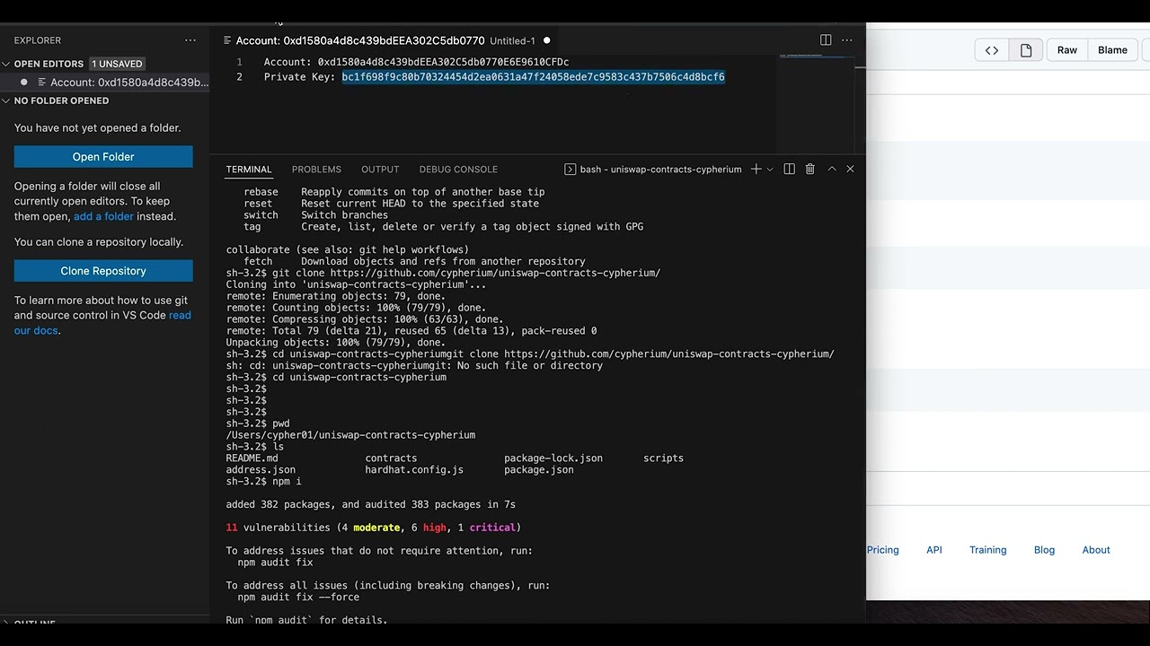
Task: Select the bash uniswap-contracts-cypherium terminal
Action: coord(653,169)
